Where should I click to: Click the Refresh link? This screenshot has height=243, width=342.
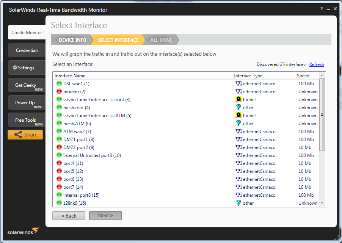(x=317, y=64)
